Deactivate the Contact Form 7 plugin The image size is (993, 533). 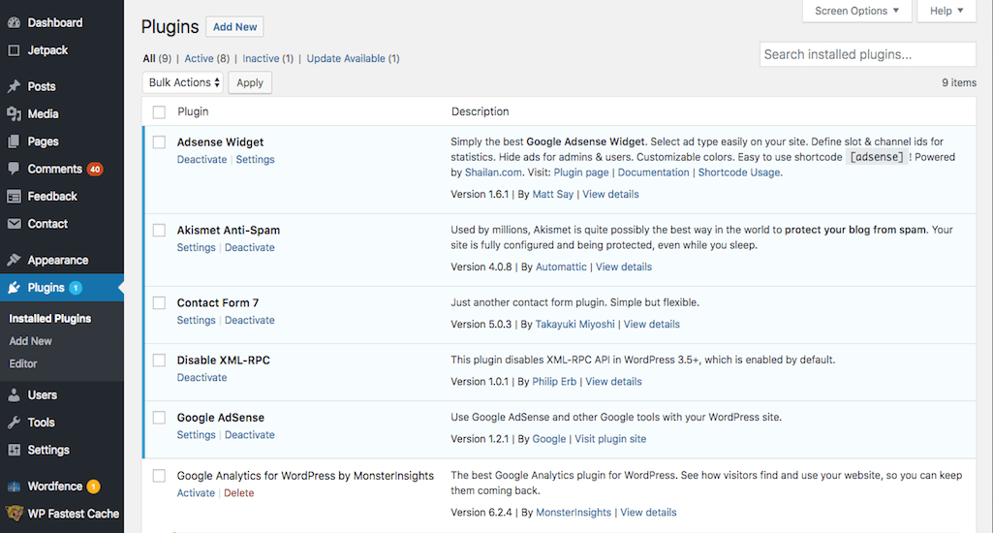pos(250,321)
